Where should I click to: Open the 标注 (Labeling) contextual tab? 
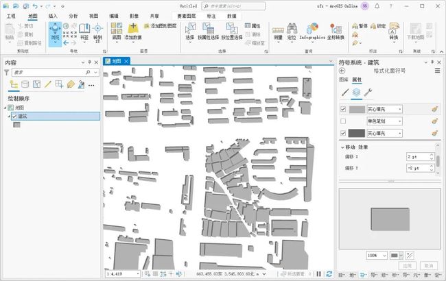point(211,16)
